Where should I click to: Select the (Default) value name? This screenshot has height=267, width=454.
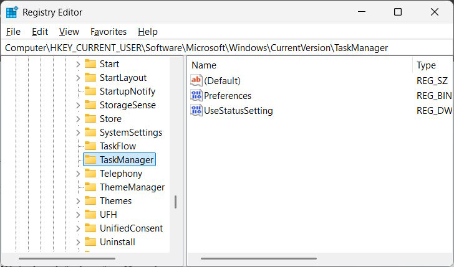(x=222, y=81)
